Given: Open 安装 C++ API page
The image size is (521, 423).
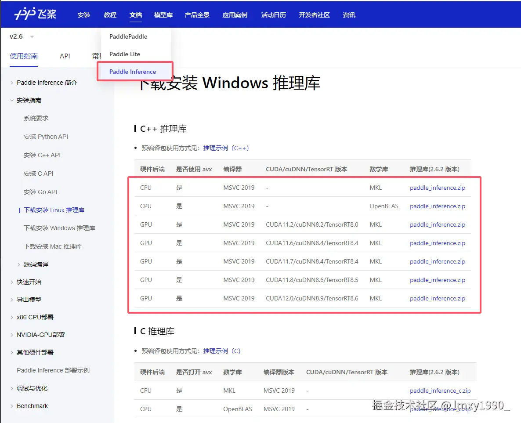Looking at the screenshot, I should point(42,155).
